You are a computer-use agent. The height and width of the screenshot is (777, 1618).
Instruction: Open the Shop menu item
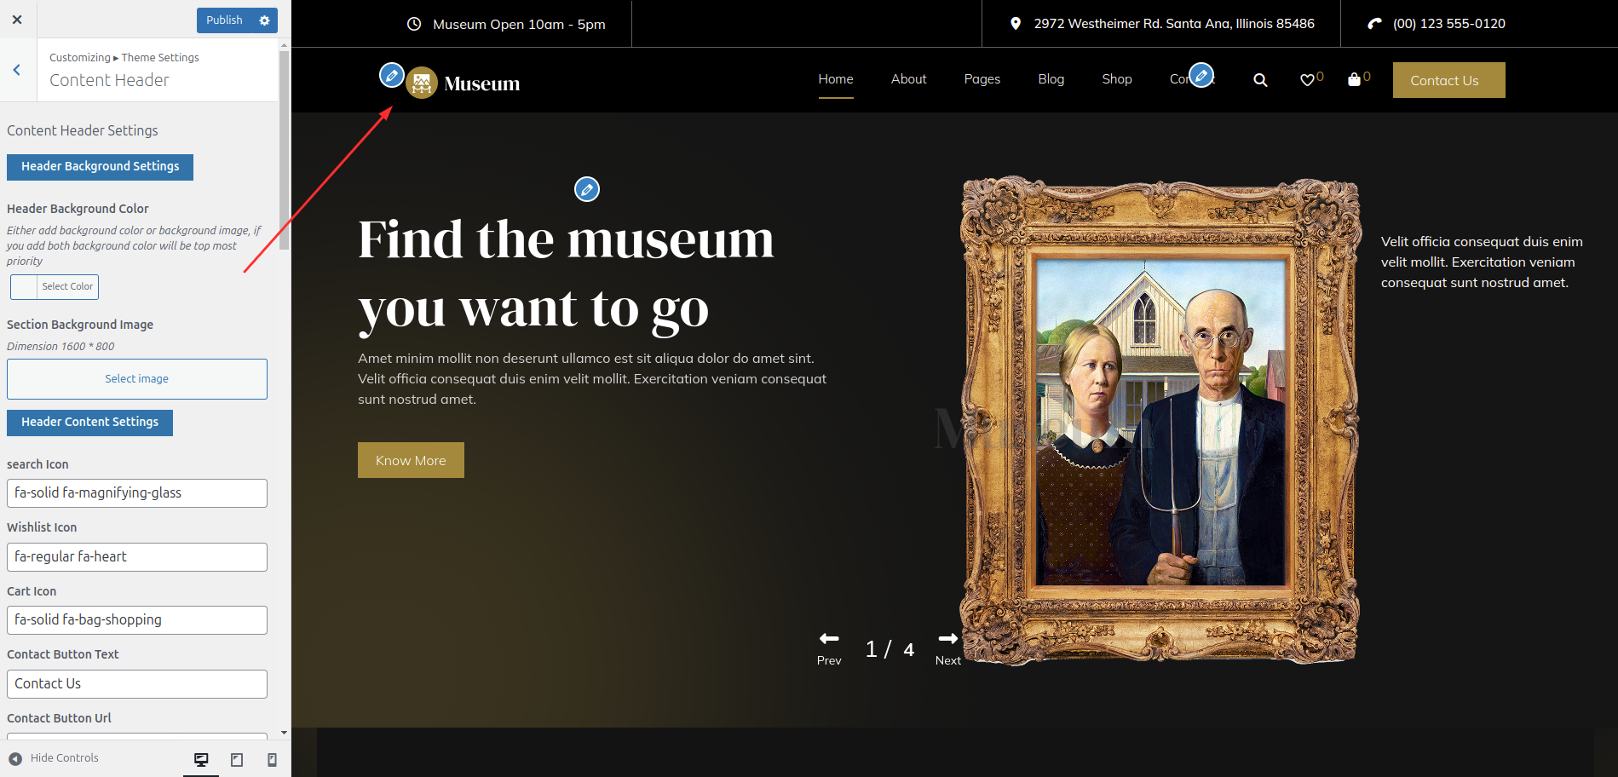point(1116,79)
